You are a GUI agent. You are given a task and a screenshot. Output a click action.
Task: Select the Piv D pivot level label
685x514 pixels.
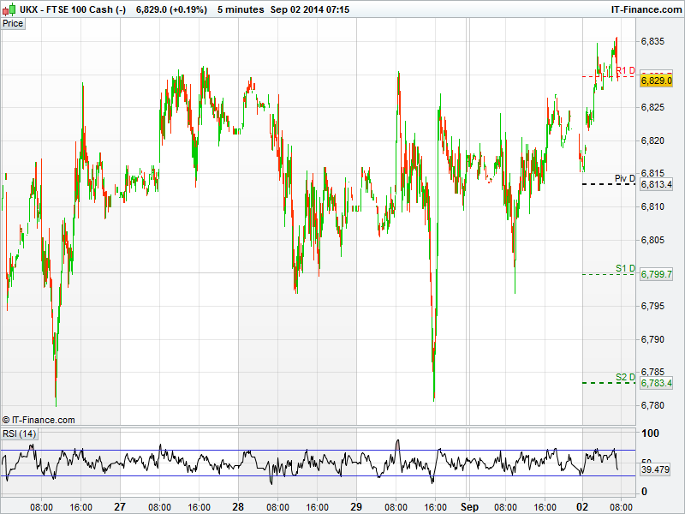click(625, 178)
